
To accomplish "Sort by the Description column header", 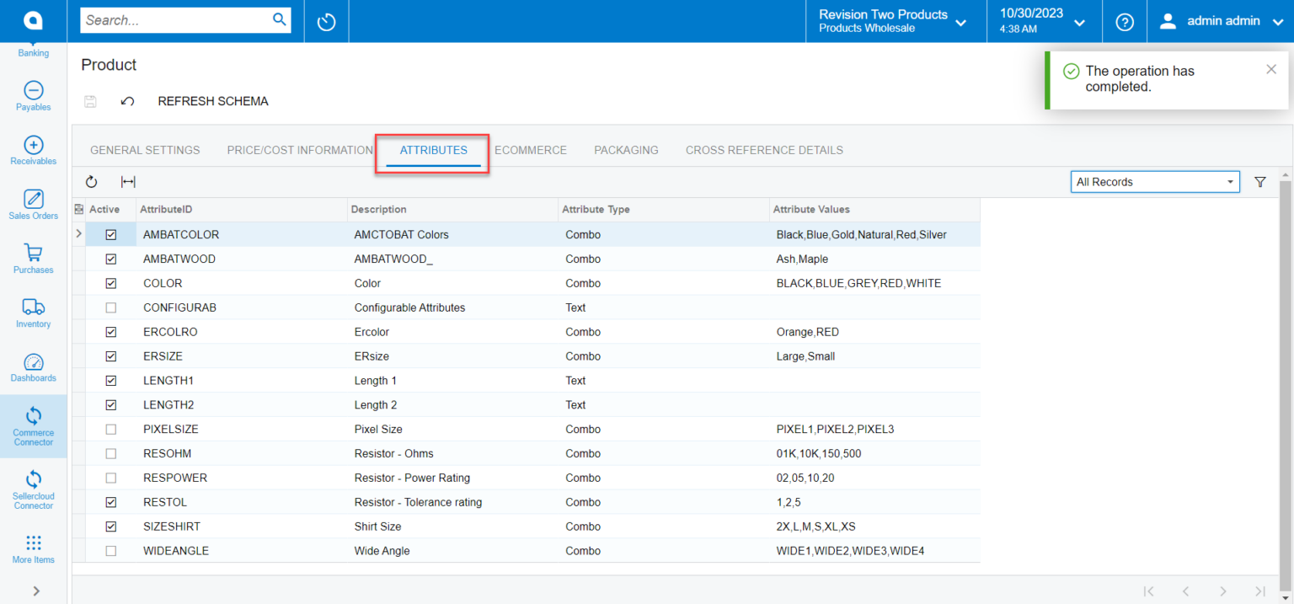I will pos(452,210).
